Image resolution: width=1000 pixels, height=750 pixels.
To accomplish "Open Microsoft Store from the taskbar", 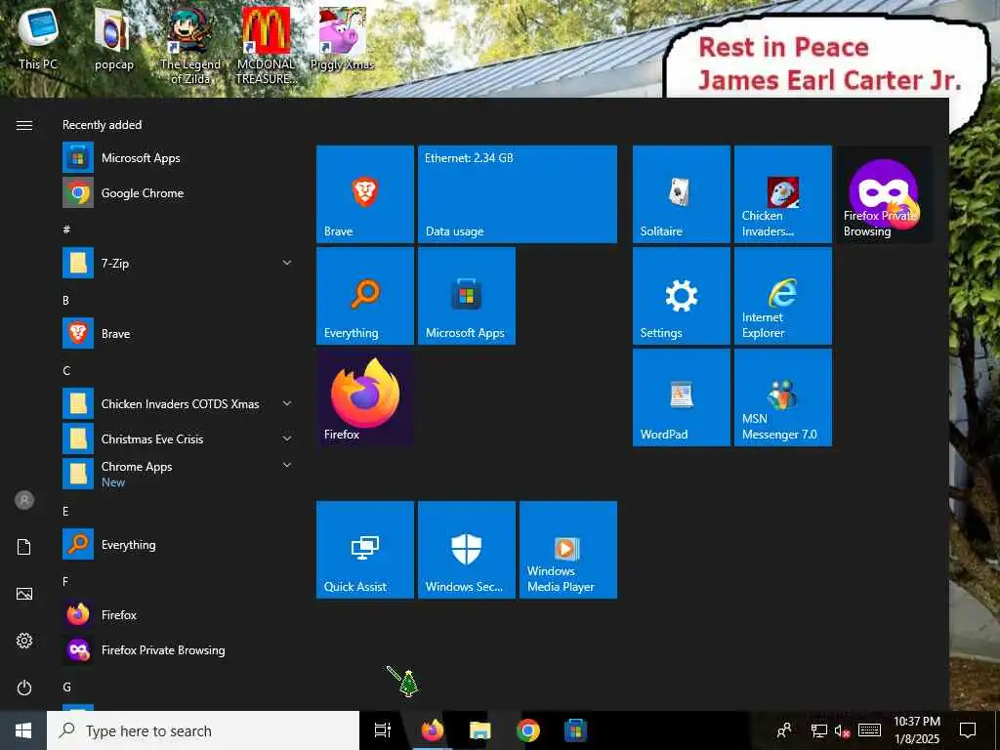I will click(576, 730).
